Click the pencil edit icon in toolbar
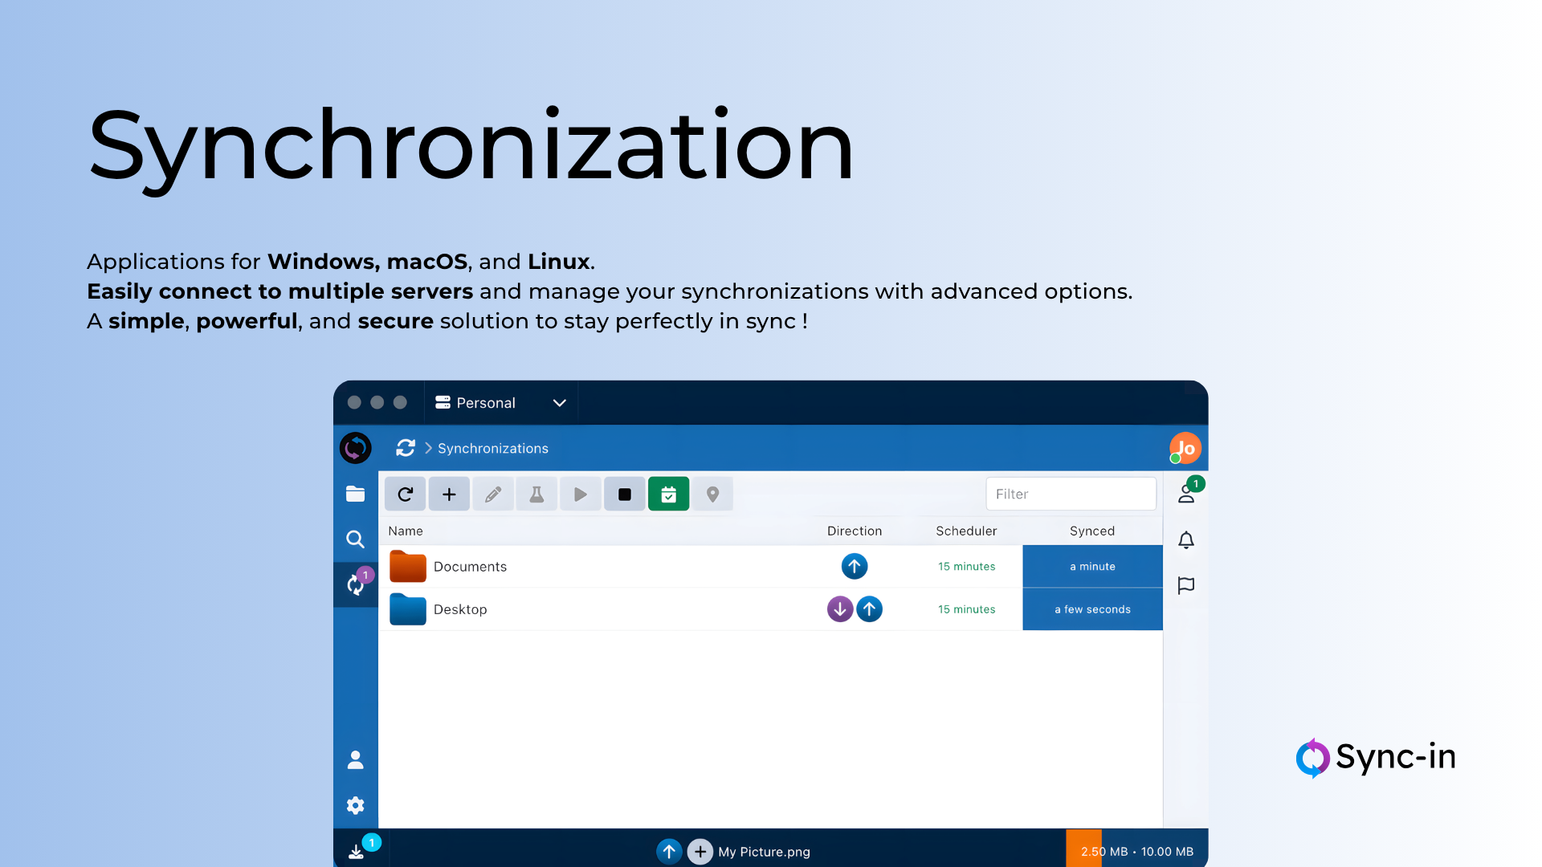The width and height of the screenshot is (1542, 867). (x=493, y=495)
